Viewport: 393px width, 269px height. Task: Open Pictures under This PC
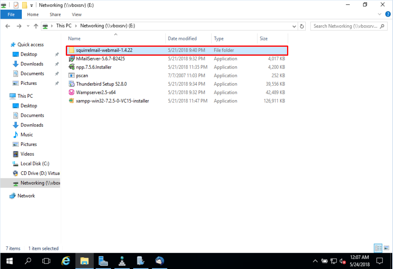[28, 144]
